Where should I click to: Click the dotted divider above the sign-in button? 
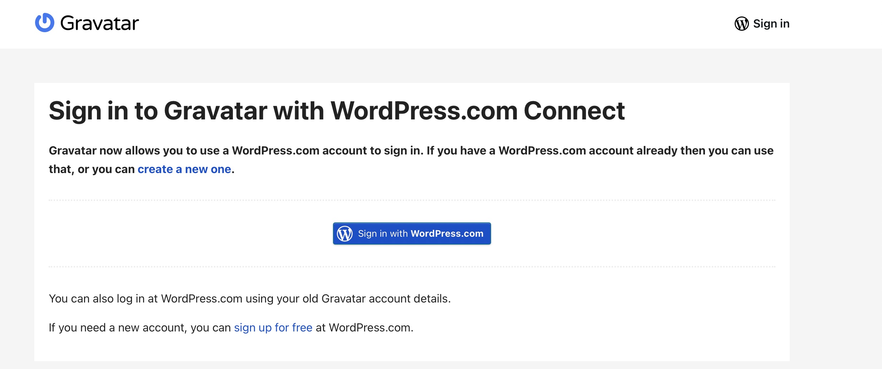pyautogui.click(x=412, y=200)
